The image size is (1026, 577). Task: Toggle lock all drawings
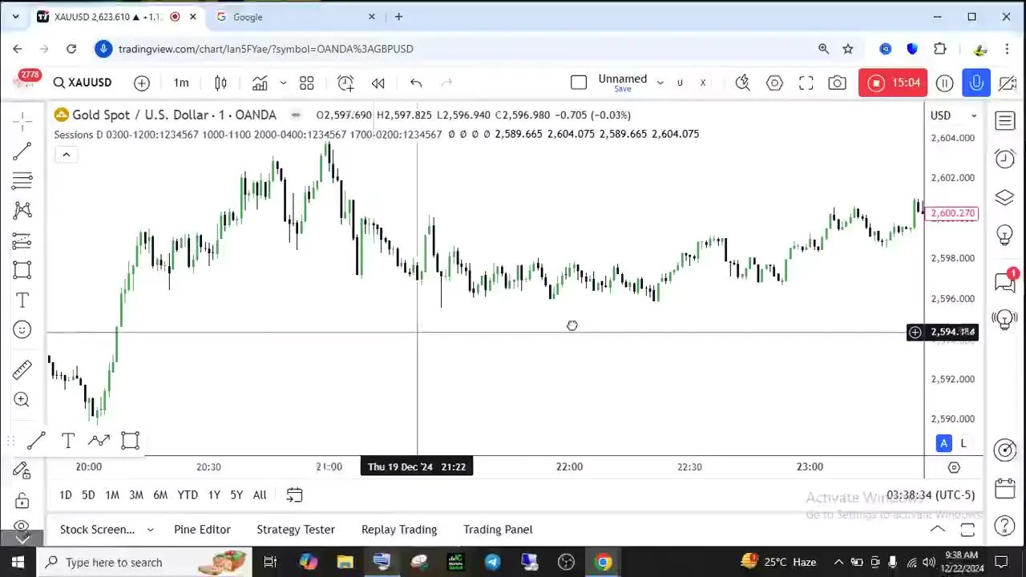click(22, 501)
